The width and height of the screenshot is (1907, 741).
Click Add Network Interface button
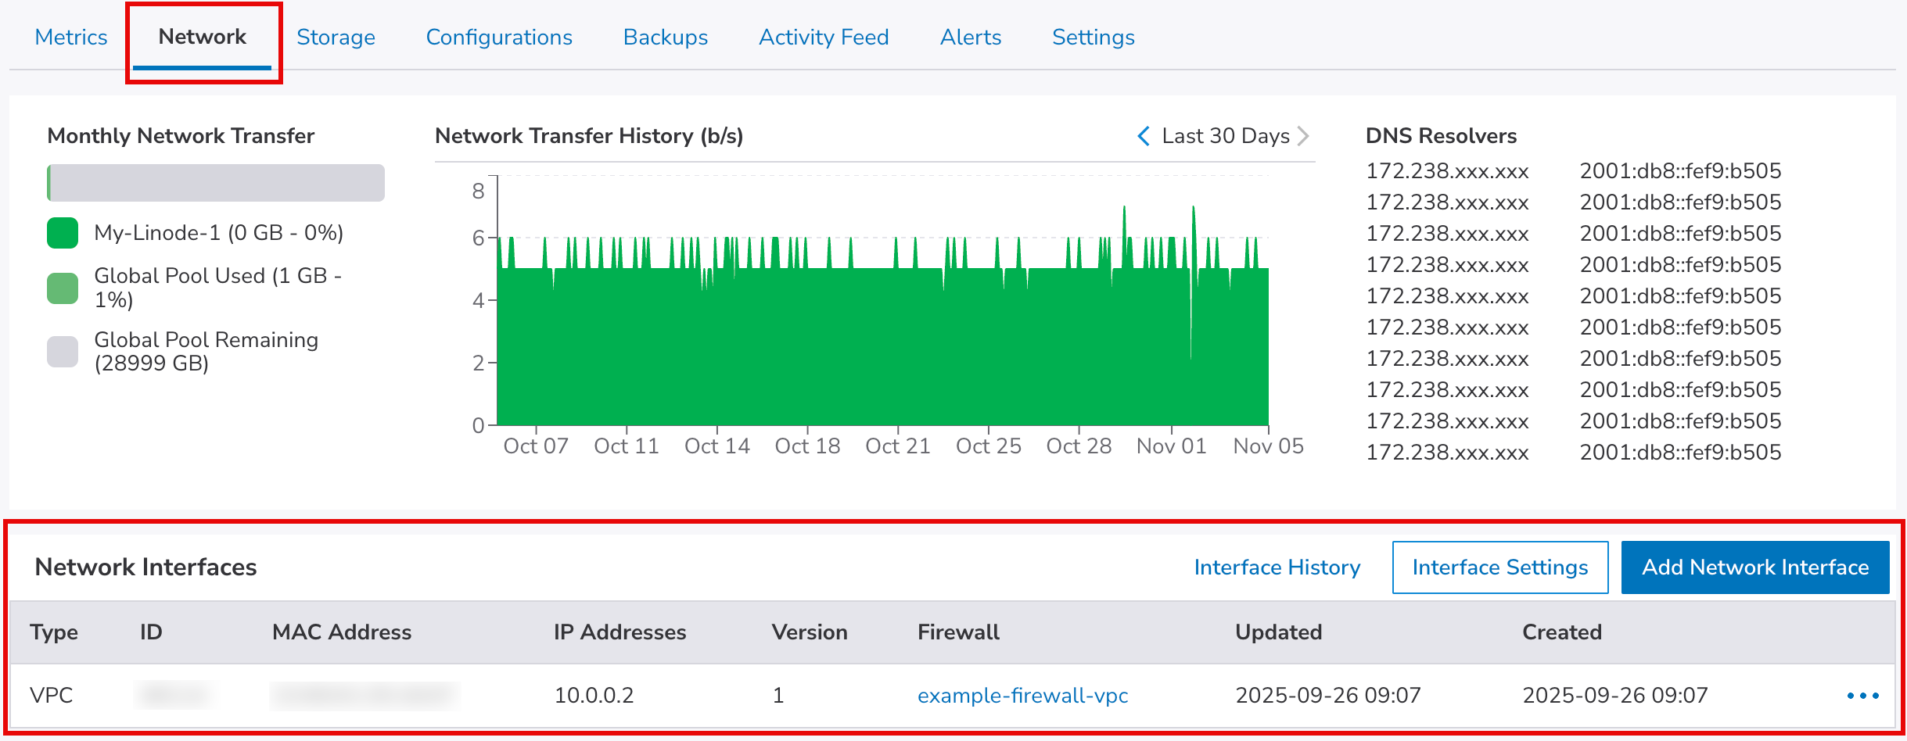coord(1754,567)
